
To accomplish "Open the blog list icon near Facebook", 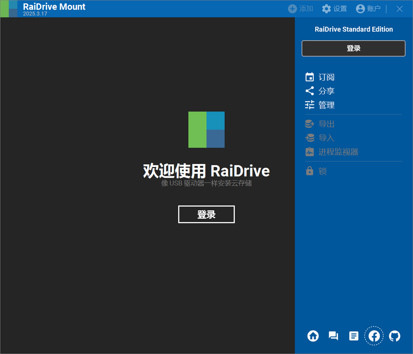I will pos(354,336).
